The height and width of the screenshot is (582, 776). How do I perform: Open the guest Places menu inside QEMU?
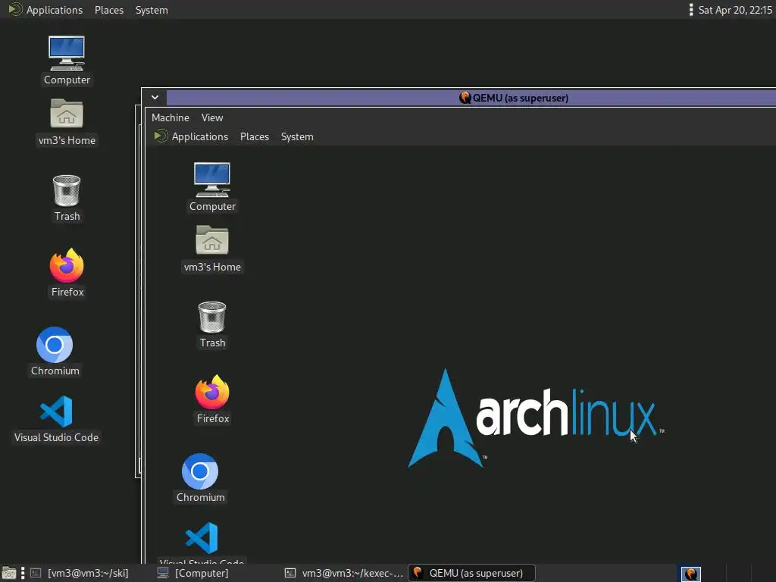point(255,136)
